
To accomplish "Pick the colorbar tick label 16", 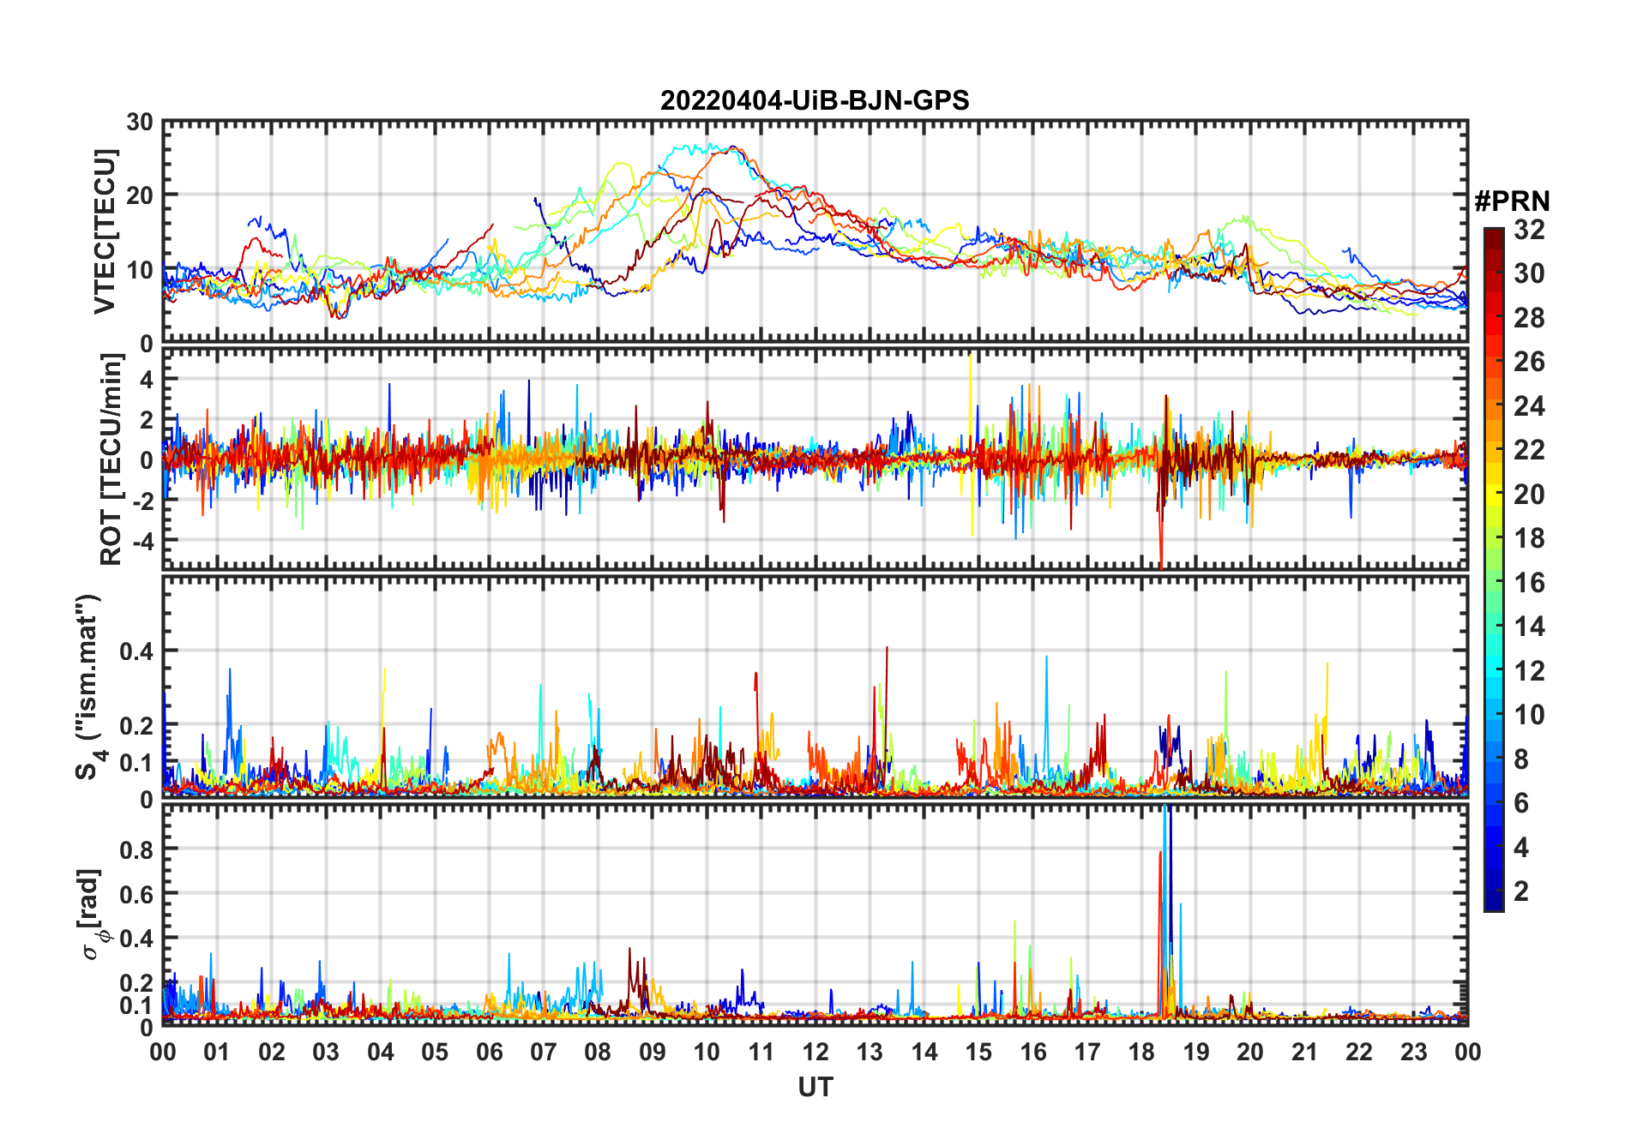I will [x=1528, y=583].
